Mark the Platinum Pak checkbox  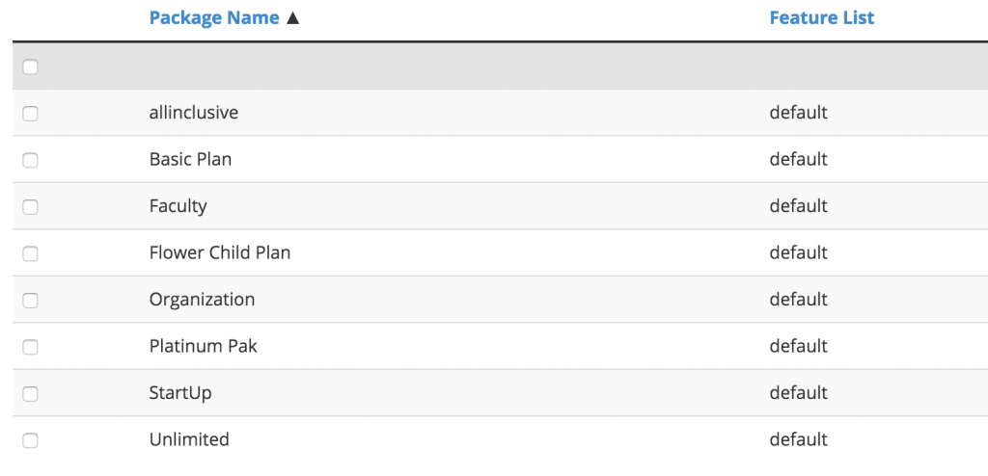(x=30, y=347)
